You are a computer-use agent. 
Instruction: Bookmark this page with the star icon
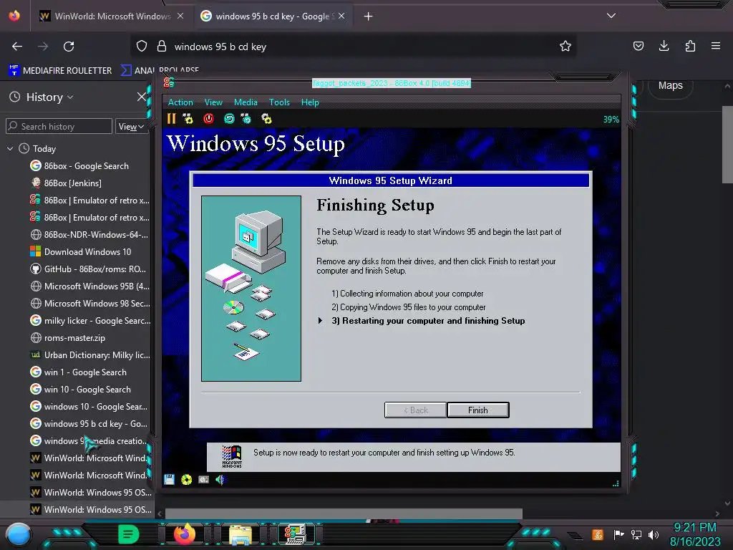point(565,46)
